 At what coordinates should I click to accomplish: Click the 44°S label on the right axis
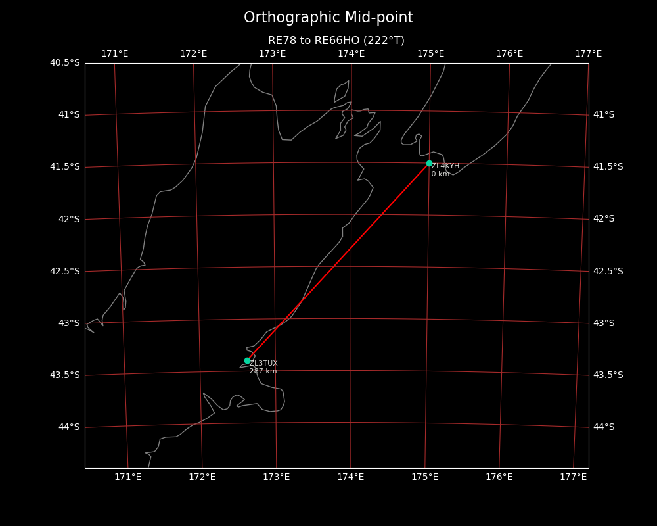tap(604, 427)
